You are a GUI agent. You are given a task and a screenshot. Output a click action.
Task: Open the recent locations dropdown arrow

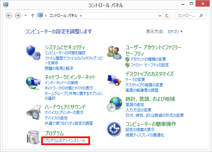(25, 15)
